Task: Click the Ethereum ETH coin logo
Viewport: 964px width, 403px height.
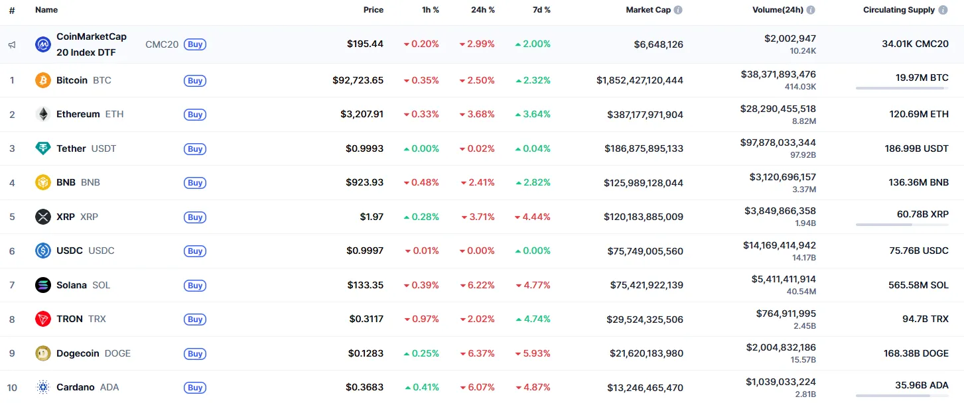Action: [42, 114]
